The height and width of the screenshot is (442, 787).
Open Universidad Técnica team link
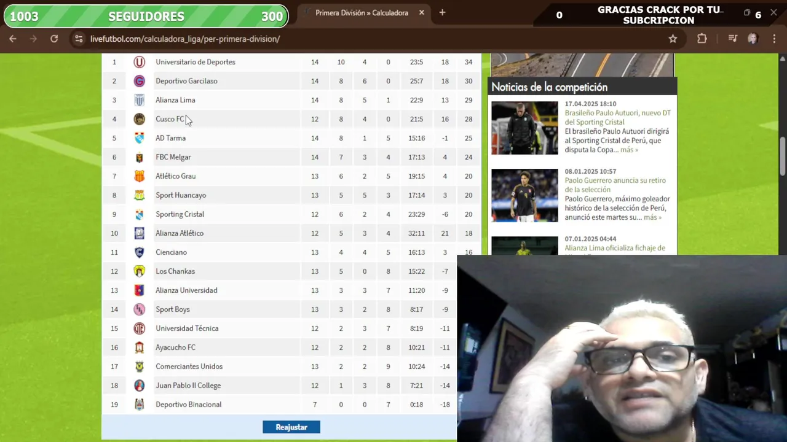coord(187,328)
